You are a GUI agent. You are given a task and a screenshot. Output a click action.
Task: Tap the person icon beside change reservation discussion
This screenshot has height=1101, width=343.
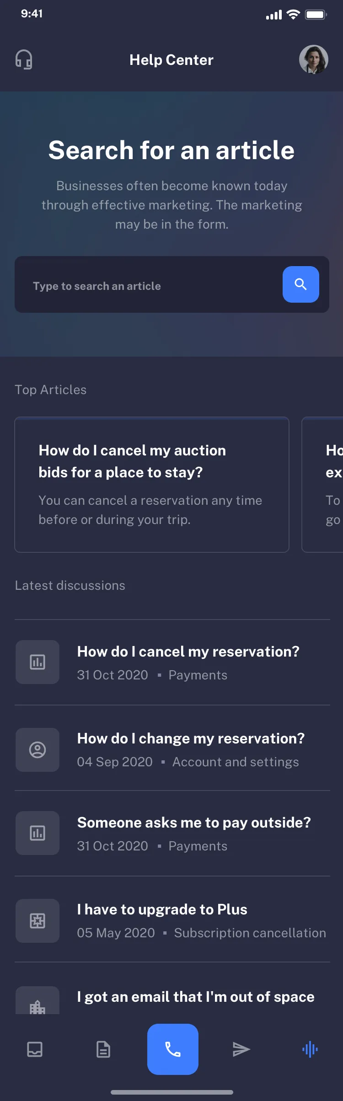(37, 749)
